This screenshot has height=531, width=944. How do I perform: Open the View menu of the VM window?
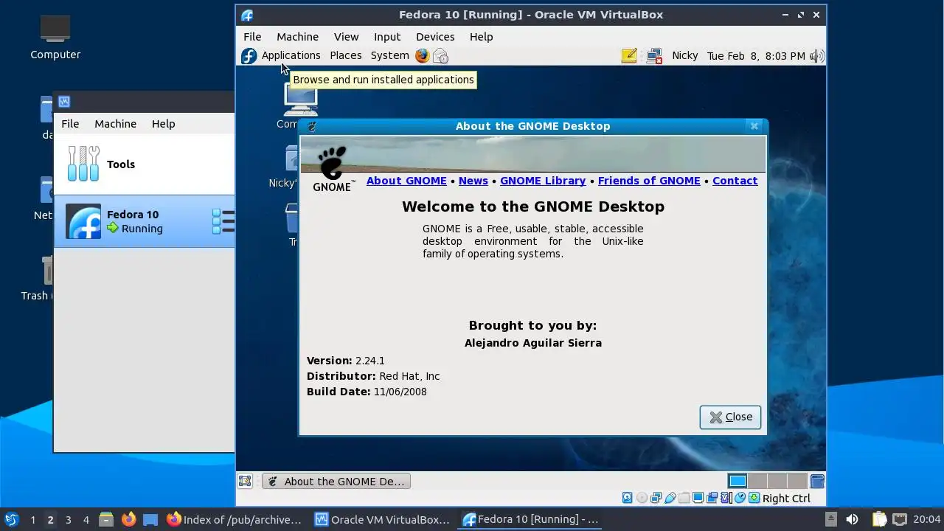pos(346,36)
